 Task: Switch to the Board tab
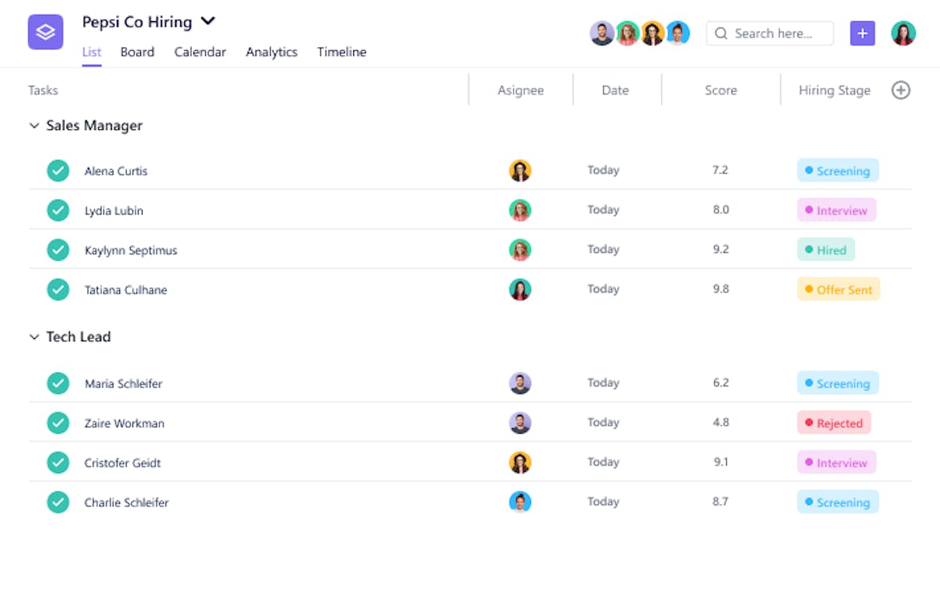point(137,52)
